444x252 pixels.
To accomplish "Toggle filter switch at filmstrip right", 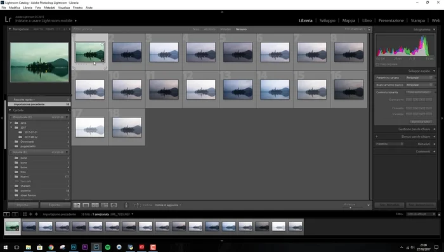I will coord(439,215).
